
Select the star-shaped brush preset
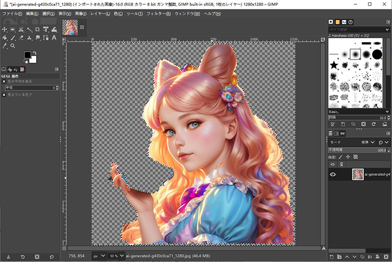click(333, 65)
